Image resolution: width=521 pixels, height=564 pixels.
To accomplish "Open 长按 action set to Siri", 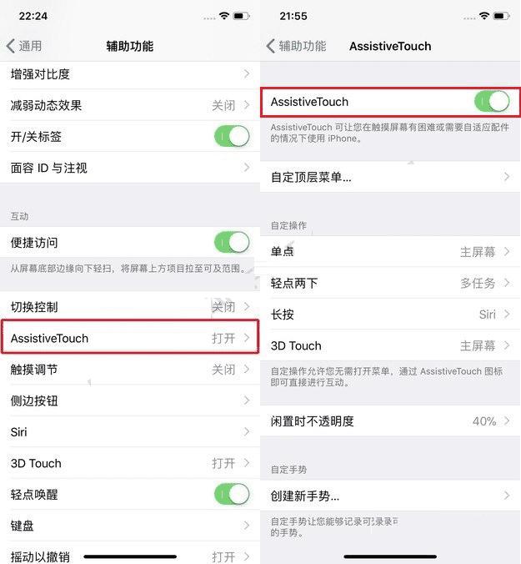I will 390,314.
